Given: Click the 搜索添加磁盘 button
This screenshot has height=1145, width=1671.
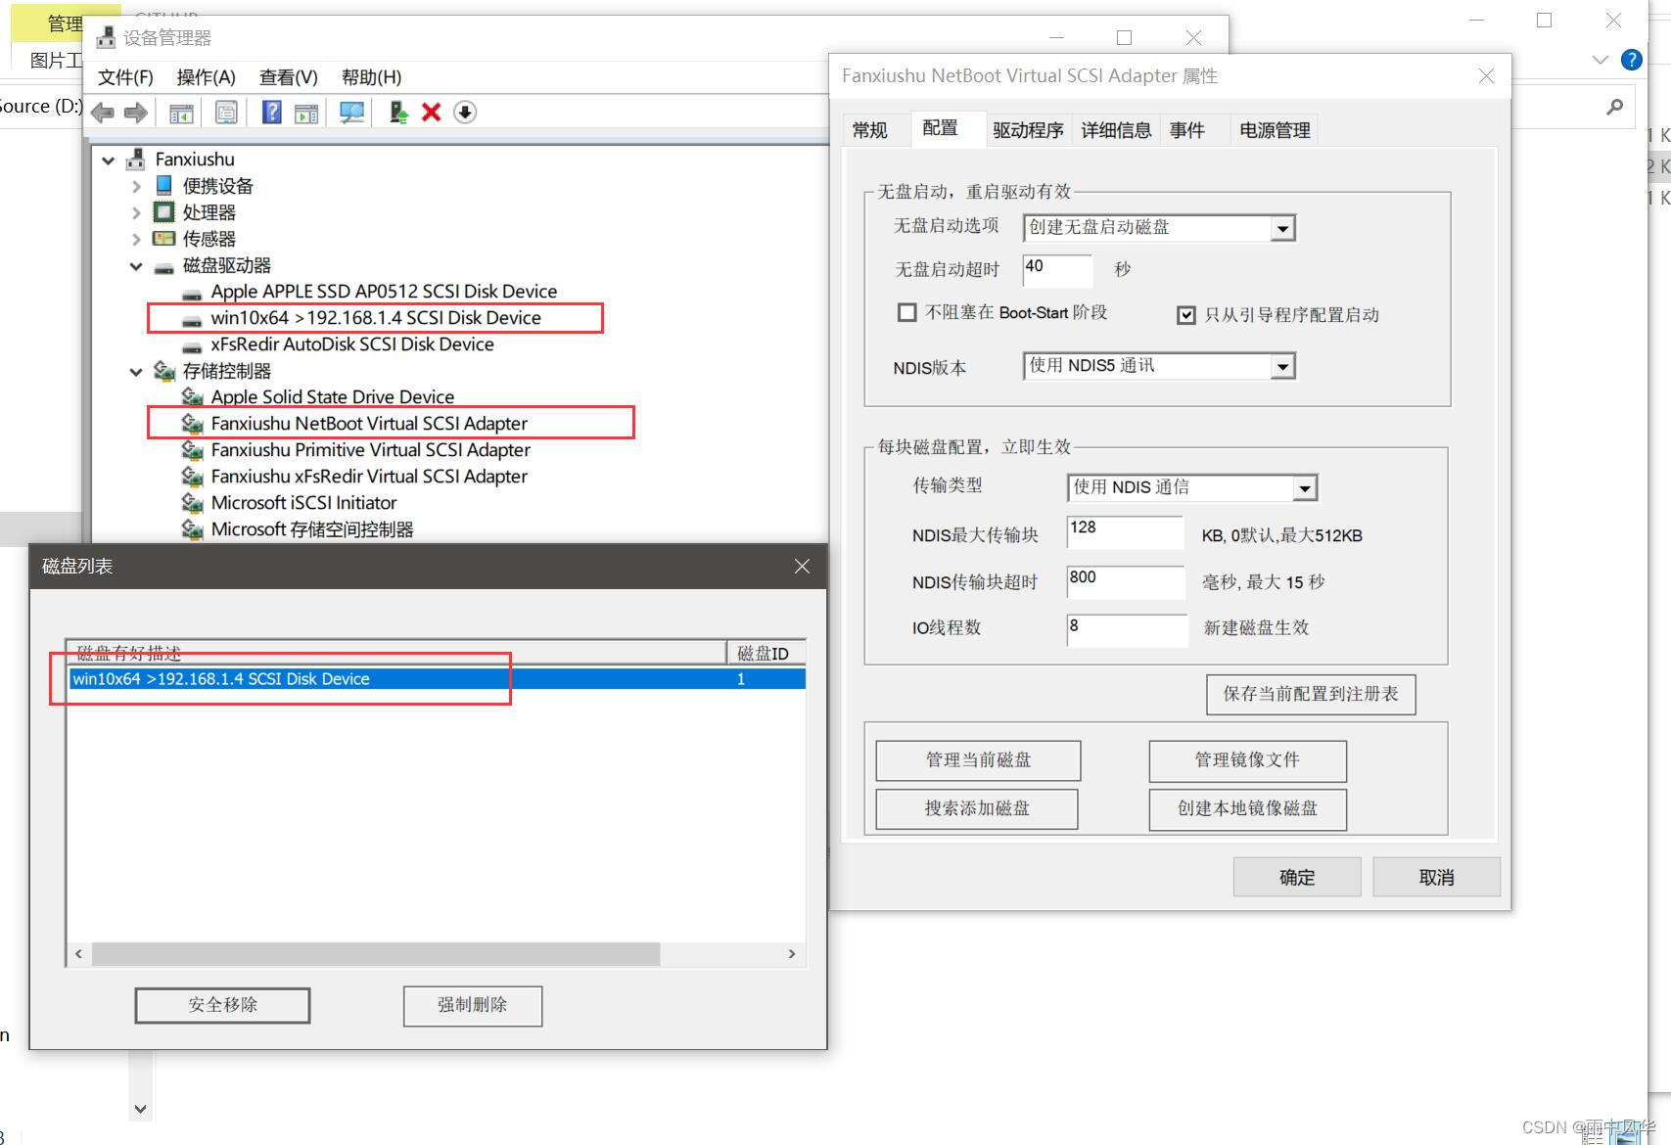Looking at the screenshot, I should (977, 808).
